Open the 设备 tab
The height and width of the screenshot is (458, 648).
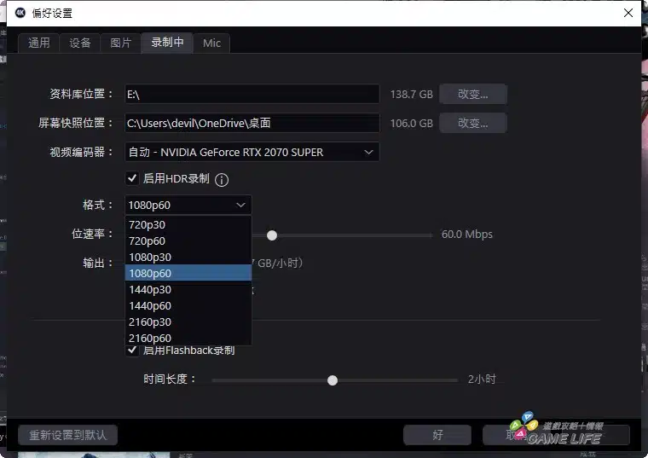click(x=80, y=43)
